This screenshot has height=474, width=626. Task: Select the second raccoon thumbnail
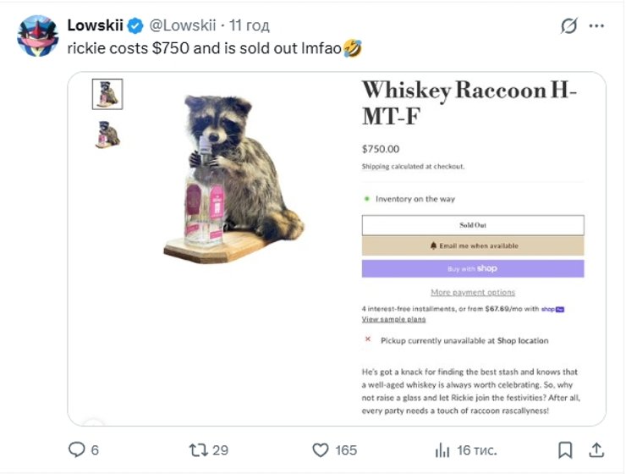pyautogui.click(x=107, y=135)
